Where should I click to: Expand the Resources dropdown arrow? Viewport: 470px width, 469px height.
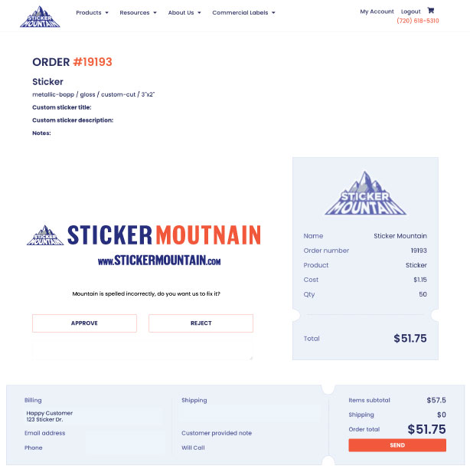click(x=155, y=12)
